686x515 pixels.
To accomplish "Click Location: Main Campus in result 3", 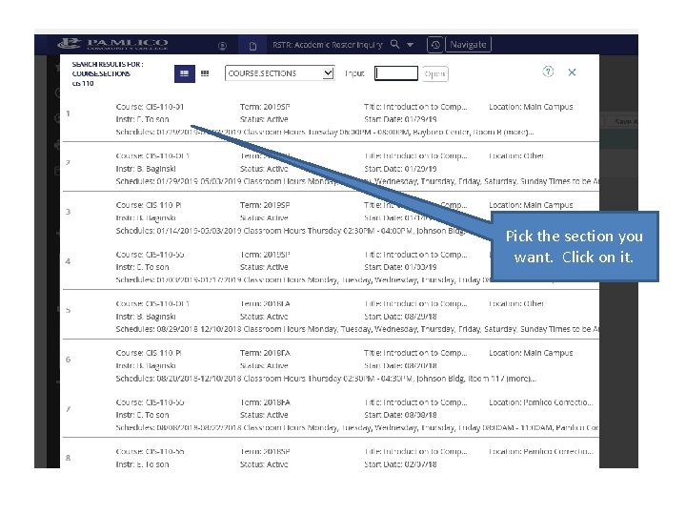I will coord(531,205).
